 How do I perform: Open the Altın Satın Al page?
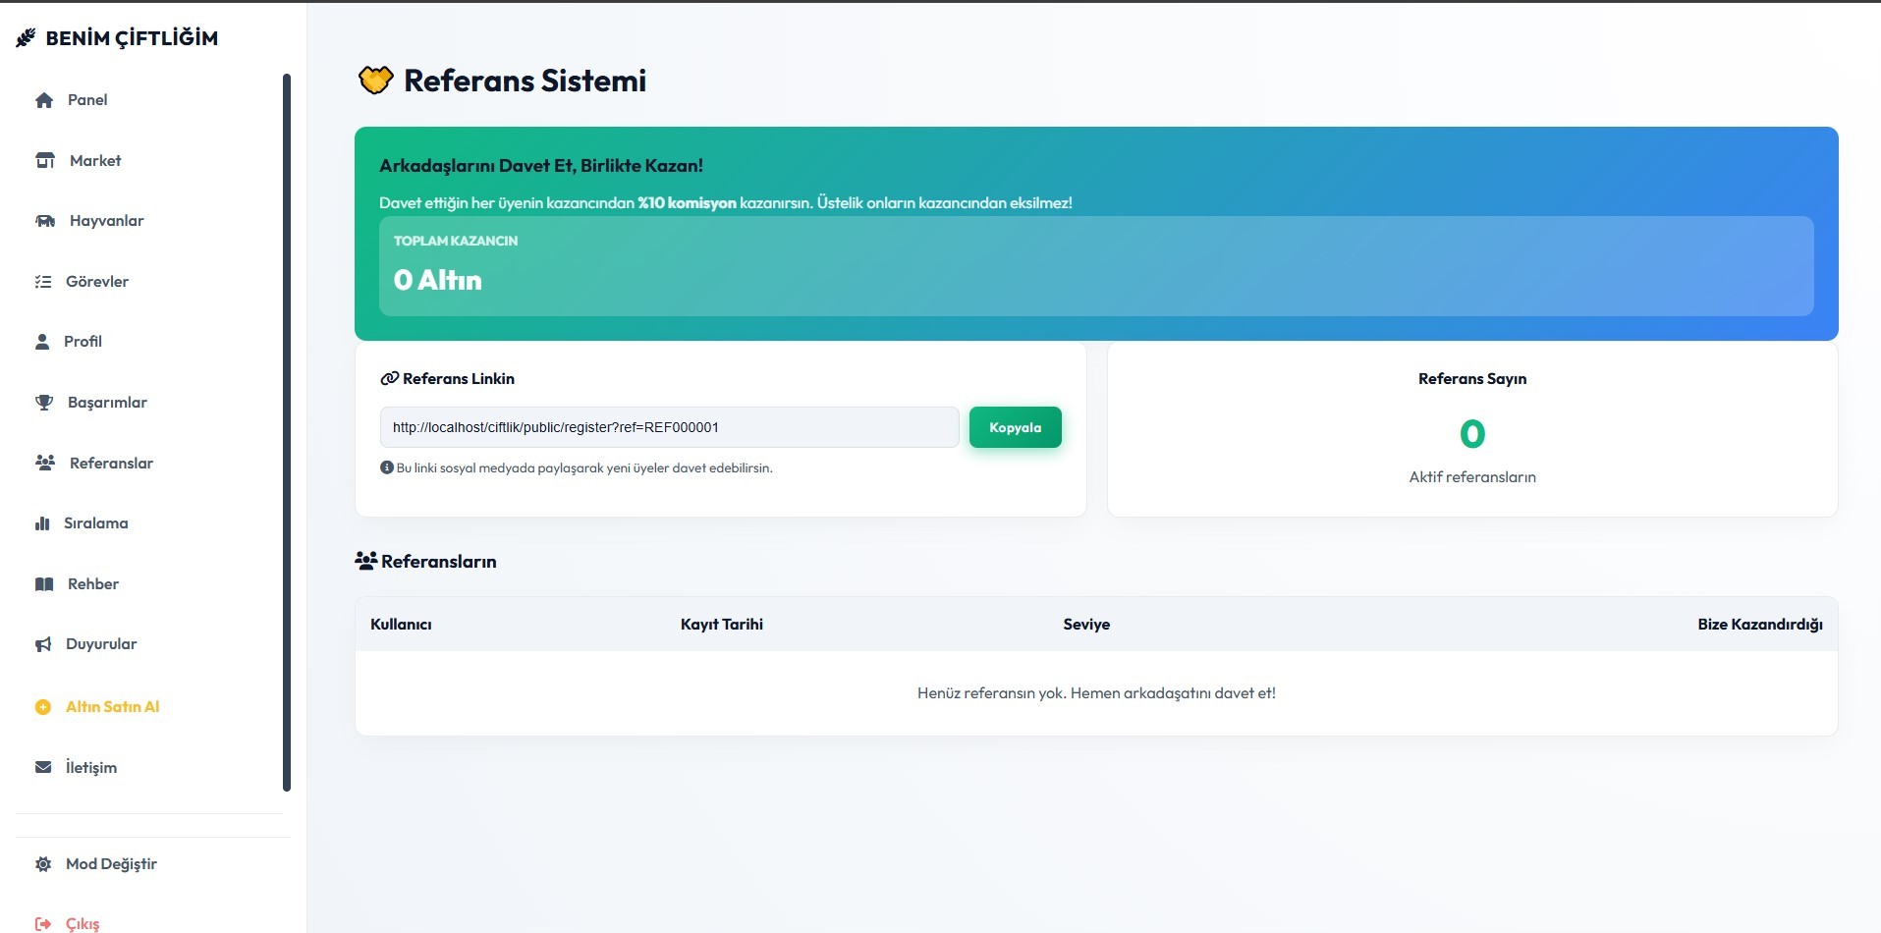pos(112,707)
